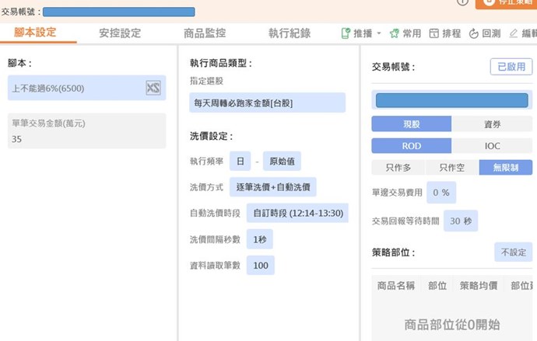Click the XS script icon beside 上不能過6%(6500)

coord(153,88)
